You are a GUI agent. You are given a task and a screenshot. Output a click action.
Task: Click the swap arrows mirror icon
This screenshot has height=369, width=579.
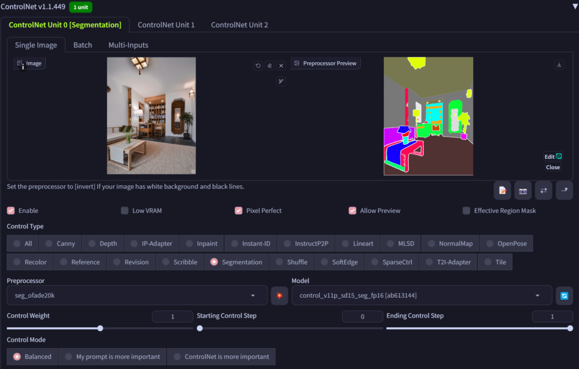point(543,191)
